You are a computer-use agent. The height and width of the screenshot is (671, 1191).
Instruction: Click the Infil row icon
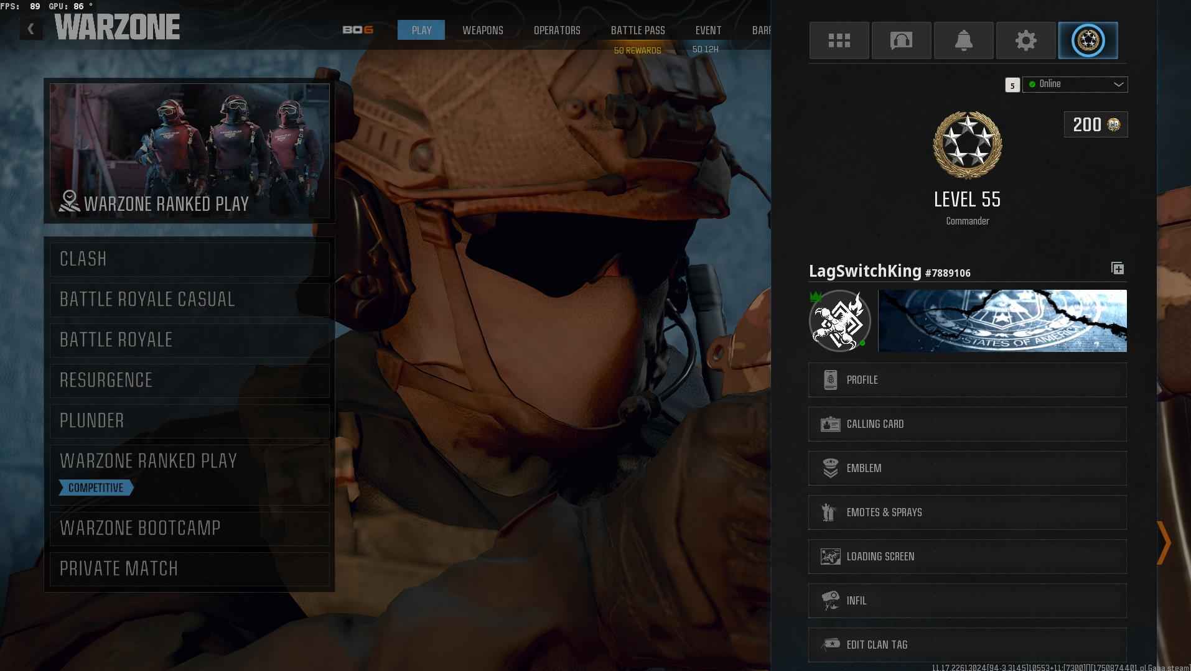[830, 601]
